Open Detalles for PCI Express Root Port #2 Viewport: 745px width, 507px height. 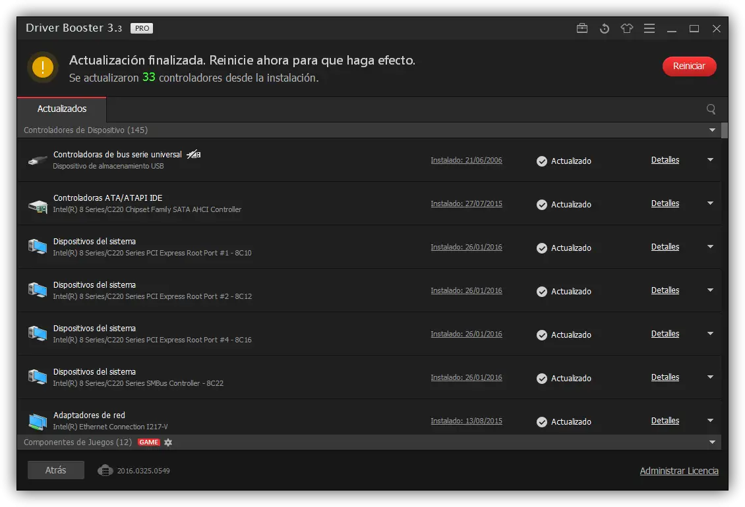[x=665, y=290]
